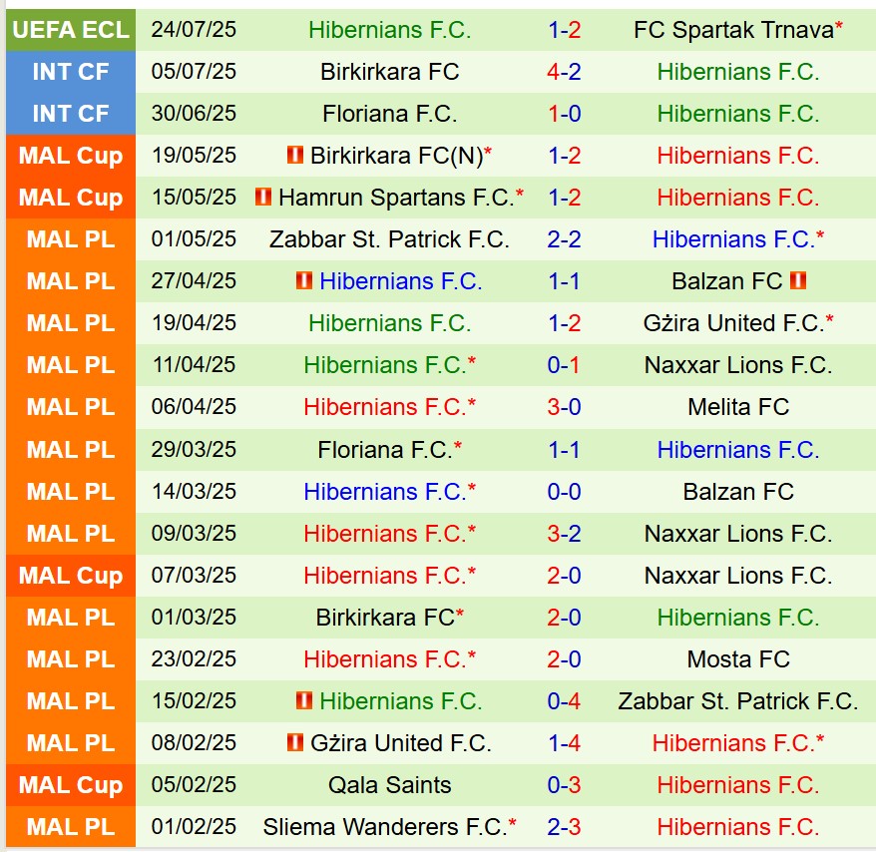876x852 pixels.
Task: Open FC Spartak Trnava team page
Action: click(734, 30)
